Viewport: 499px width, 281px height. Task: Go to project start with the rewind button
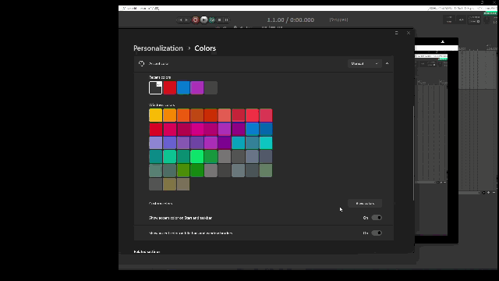[180, 20]
